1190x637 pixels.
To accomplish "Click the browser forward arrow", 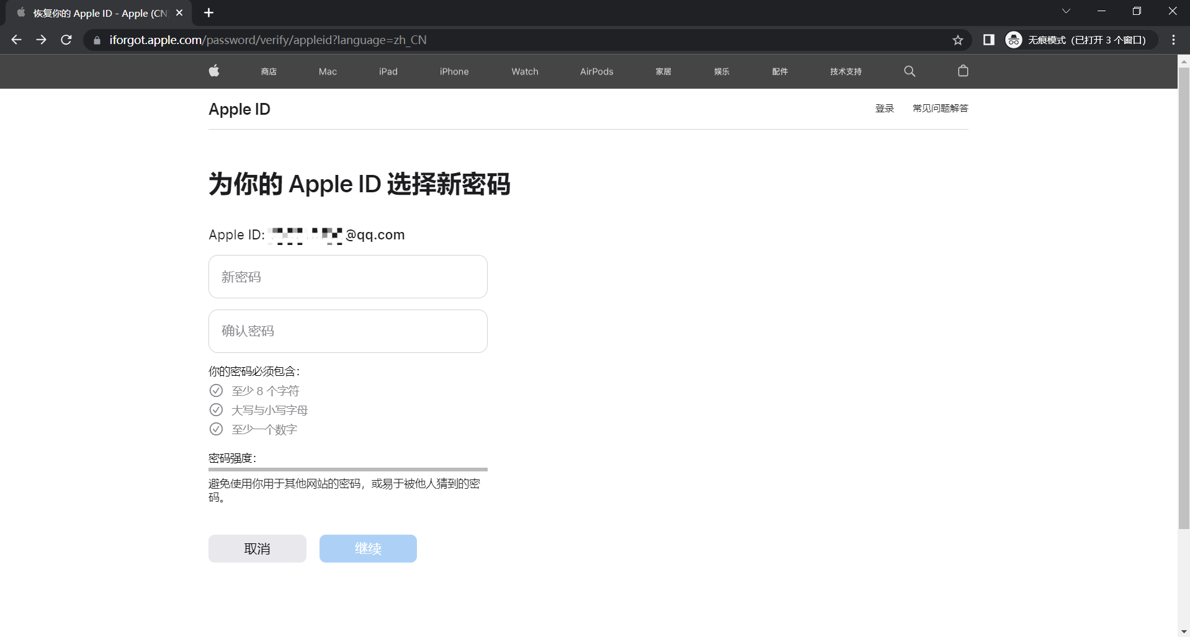I will tap(41, 40).
